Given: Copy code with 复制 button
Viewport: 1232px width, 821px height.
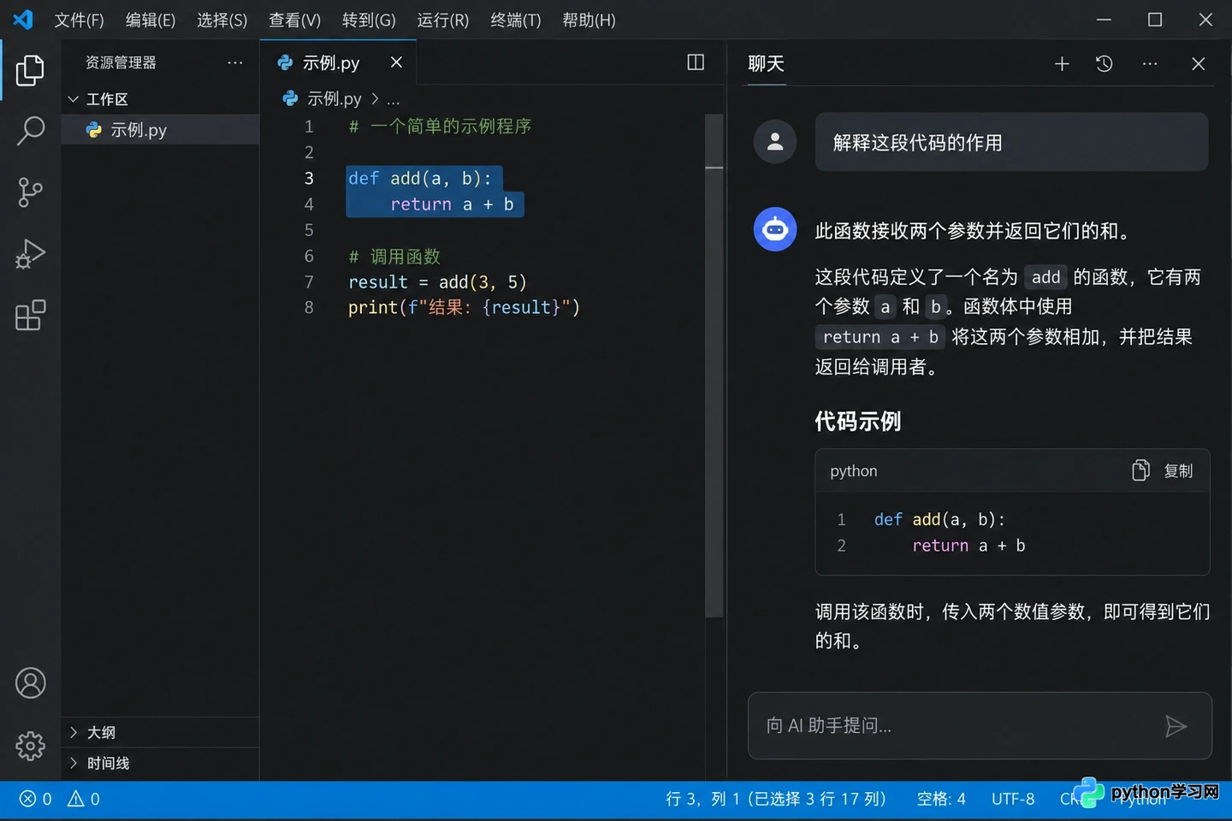Looking at the screenshot, I should click(1163, 470).
